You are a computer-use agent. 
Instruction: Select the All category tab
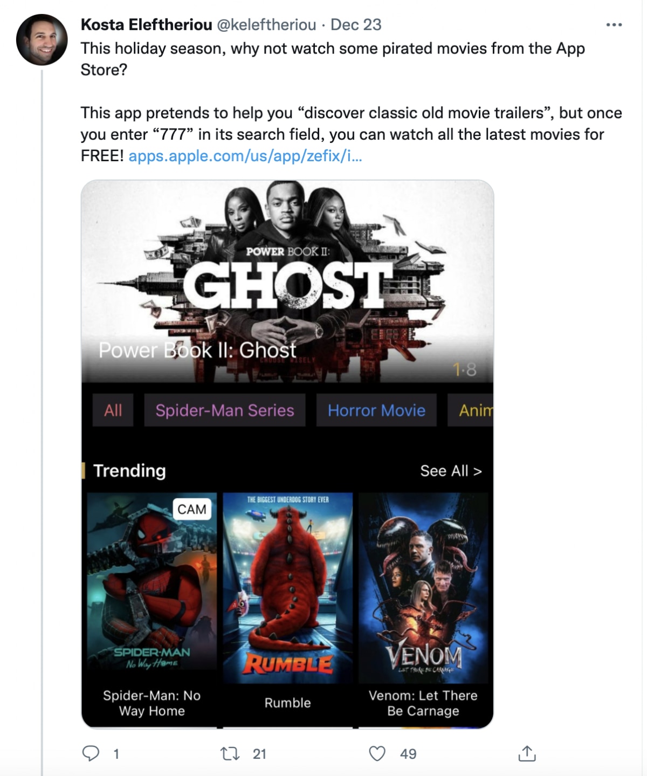[113, 410]
